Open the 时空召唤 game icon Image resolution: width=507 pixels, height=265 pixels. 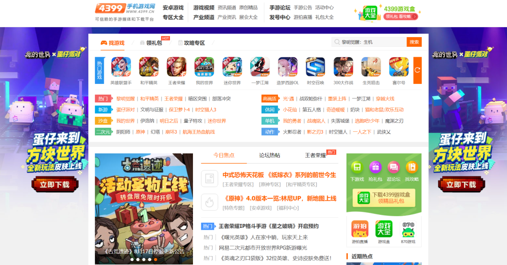coord(315,67)
